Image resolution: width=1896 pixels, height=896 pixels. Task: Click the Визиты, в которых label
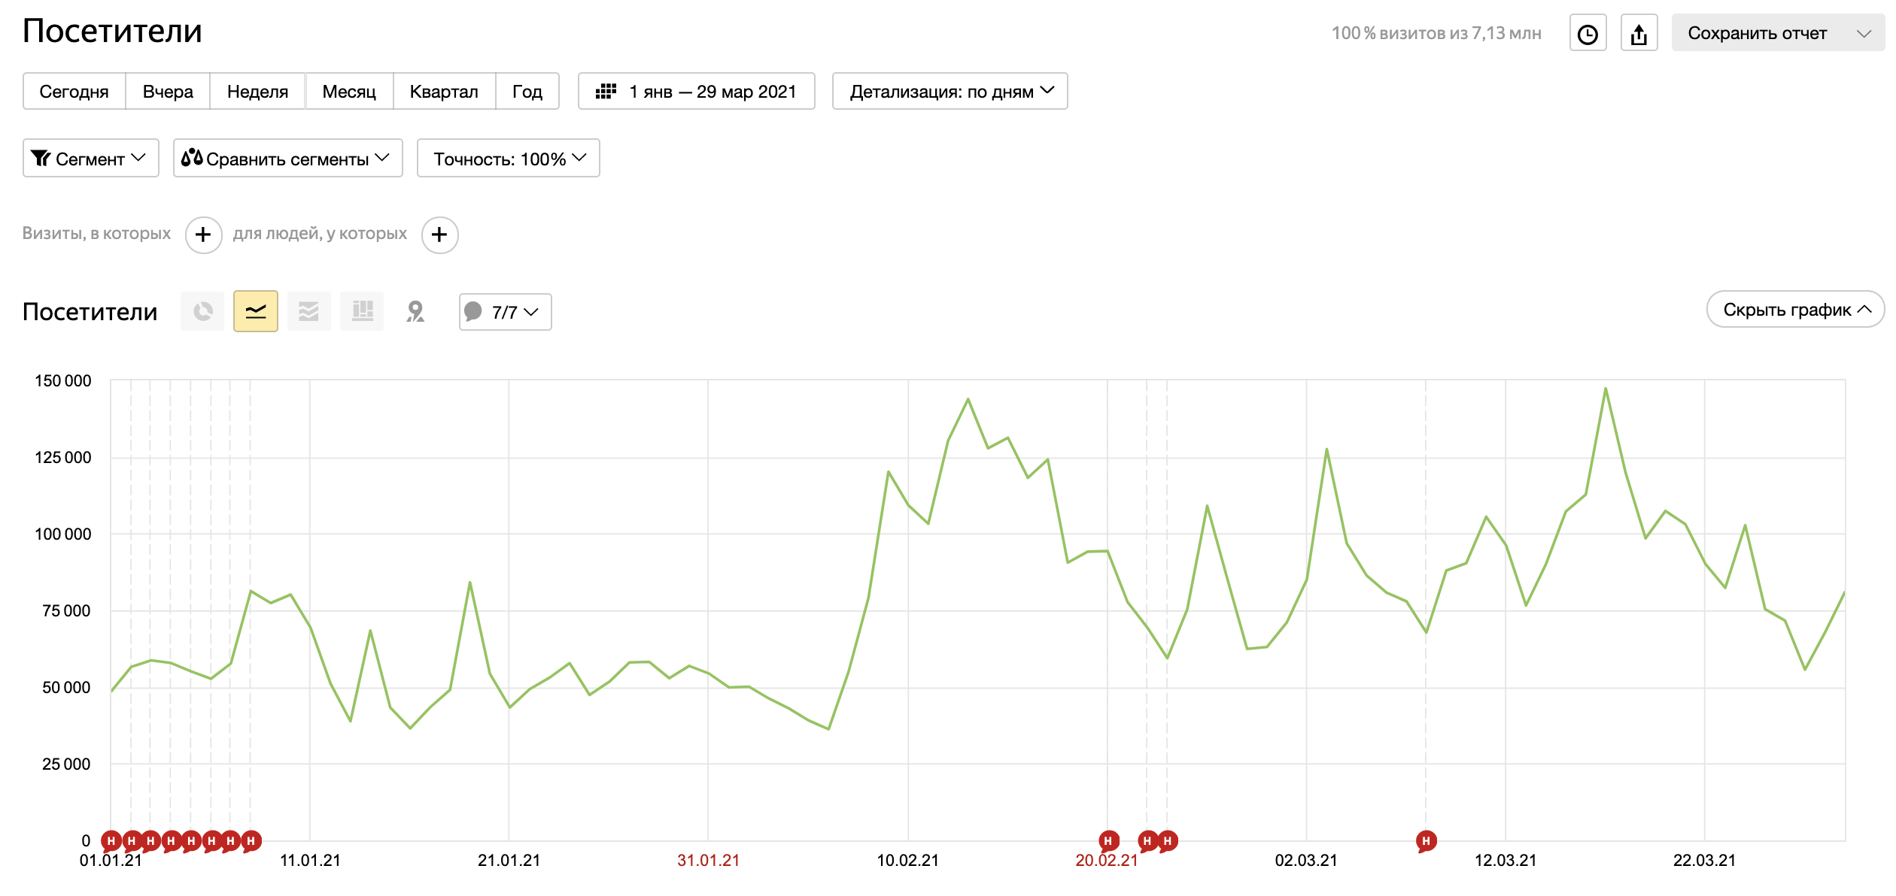click(x=96, y=234)
